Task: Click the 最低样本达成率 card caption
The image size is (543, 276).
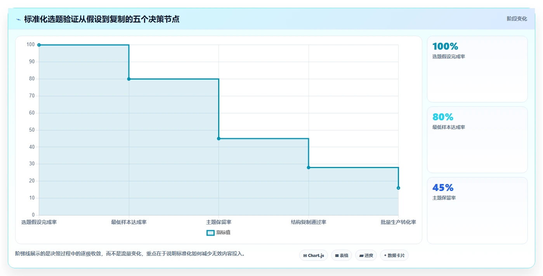Action: point(449,127)
